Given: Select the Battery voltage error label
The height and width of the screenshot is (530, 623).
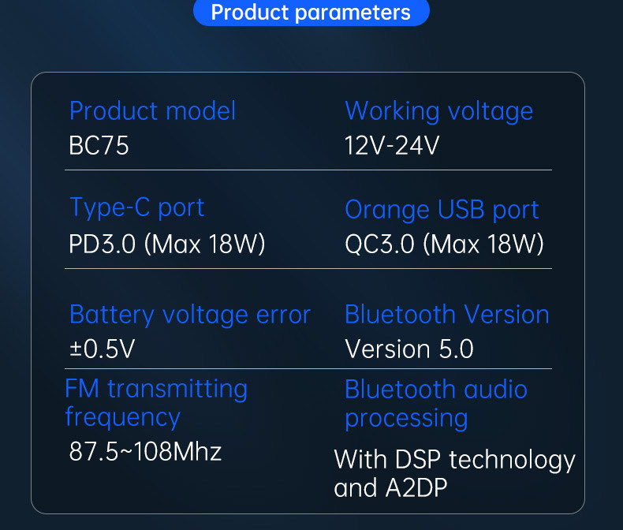Looking at the screenshot, I should pyautogui.click(x=190, y=315).
